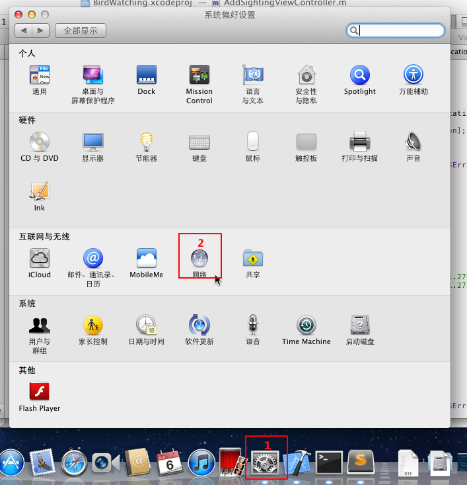Viewport: 467px width, 485px height.
Task: Focus the preferences search field
Action: [x=396, y=30]
